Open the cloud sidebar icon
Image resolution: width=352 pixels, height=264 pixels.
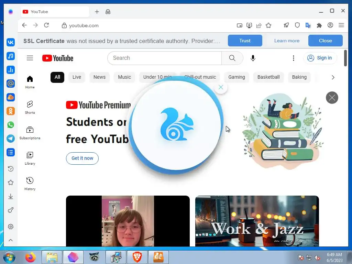pyautogui.click(x=11, y=97)
